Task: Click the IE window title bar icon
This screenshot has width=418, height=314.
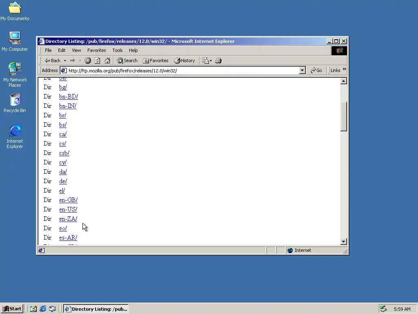Action: point(41,41)
